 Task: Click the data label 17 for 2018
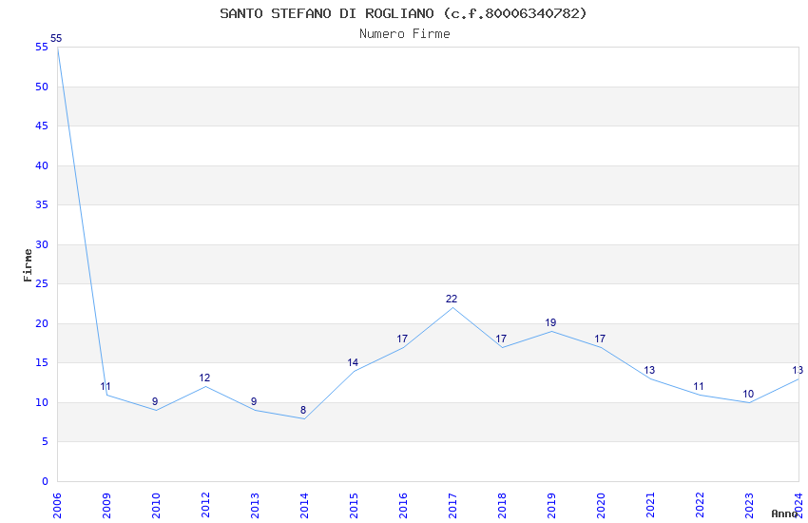coord(501,339)
